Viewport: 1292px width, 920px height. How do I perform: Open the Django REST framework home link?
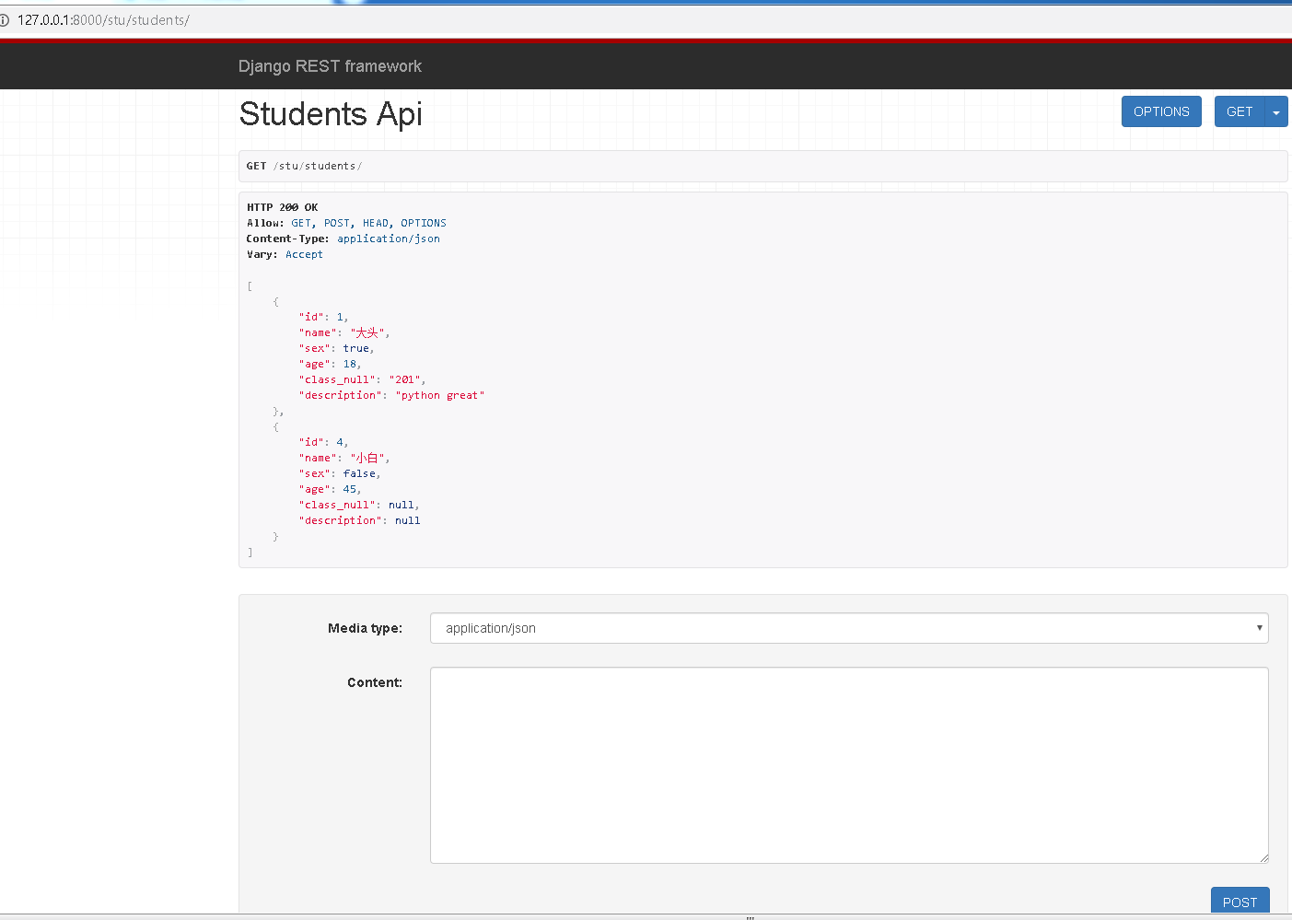pyautogui.click(x=330, y=66)
